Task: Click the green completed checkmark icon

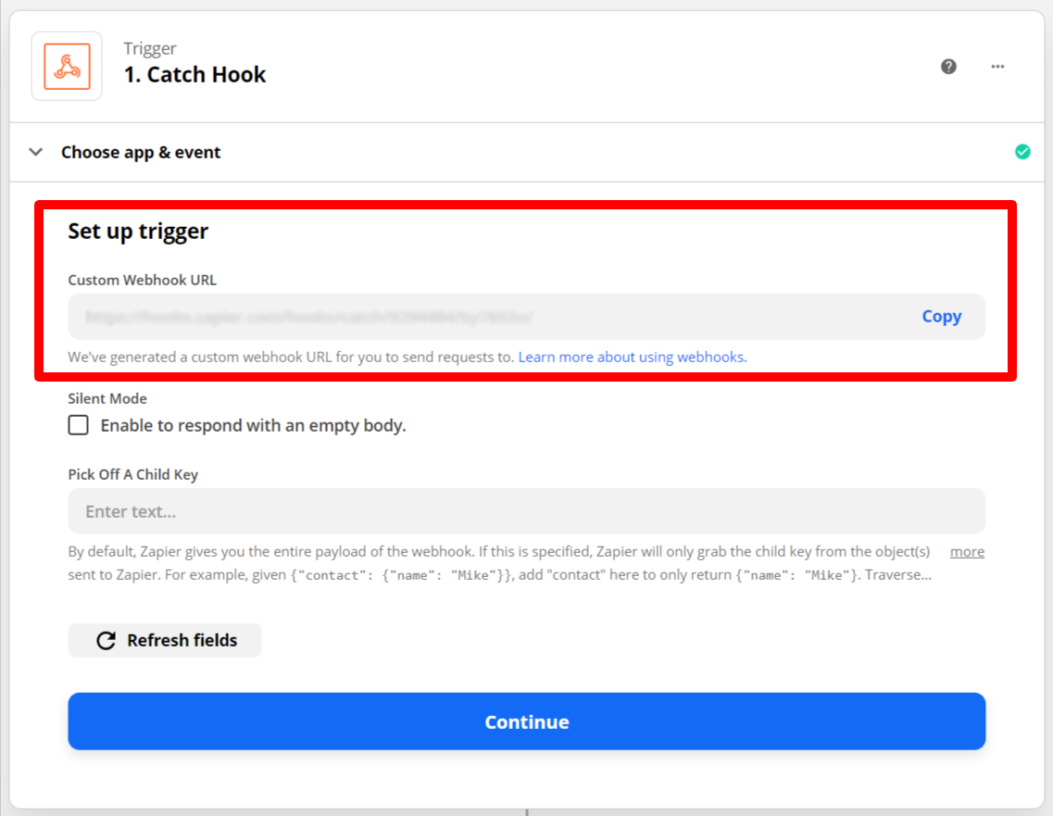Action: point(1022,152)
